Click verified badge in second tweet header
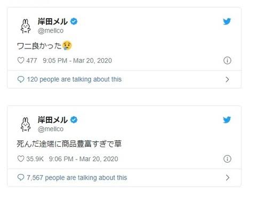Image resolution: width=256 pixels, height=201 pixels. point(74,119)
